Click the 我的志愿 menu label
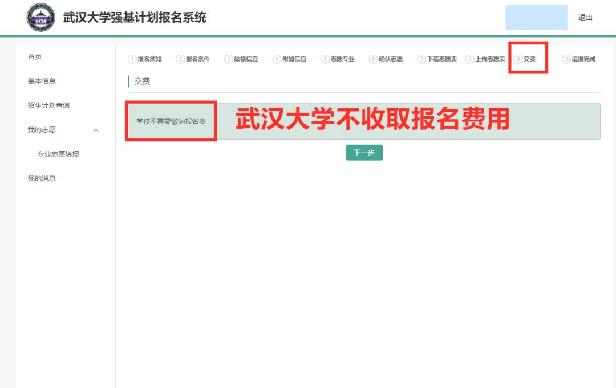The width and height of the screenshot is (616, 388). point(42,130)
